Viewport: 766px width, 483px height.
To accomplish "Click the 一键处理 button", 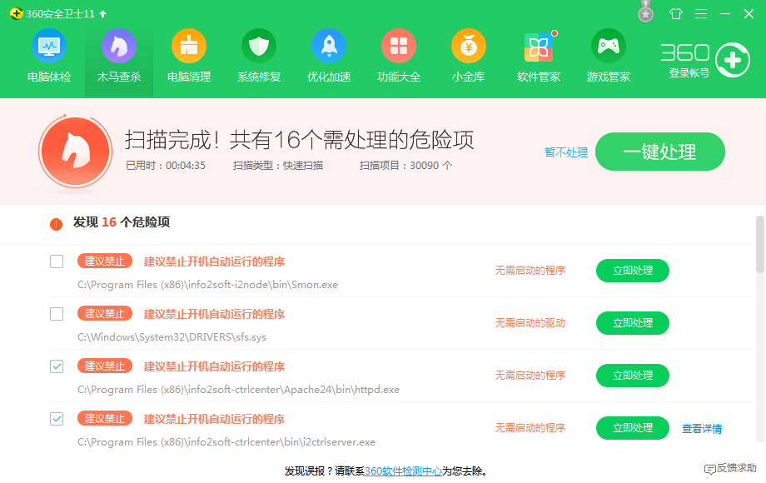I will tap(659, 152).
